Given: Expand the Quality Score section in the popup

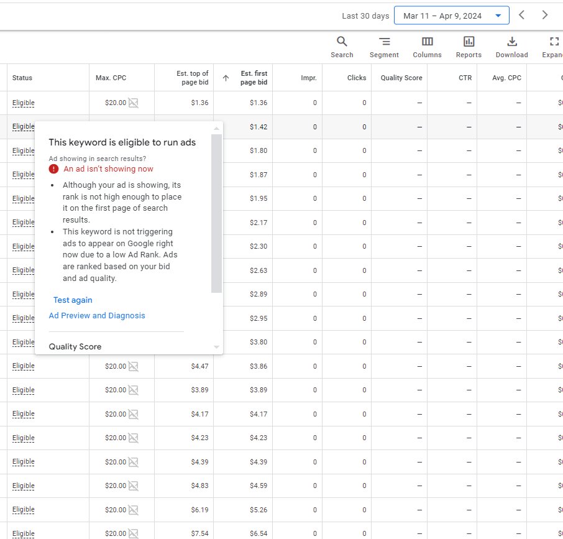Looking at the screenshot, I should coord(75,346).
